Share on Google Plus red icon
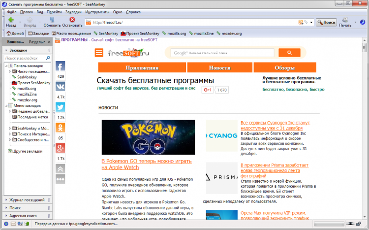369x230 pixels. click(x=60, y=148)
